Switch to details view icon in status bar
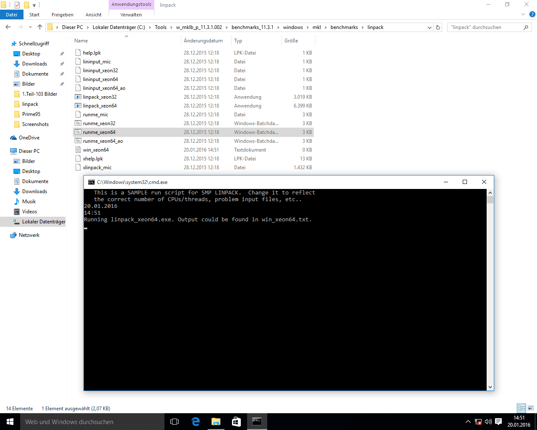The image size is (537, 430). click(x=521, y=408)
